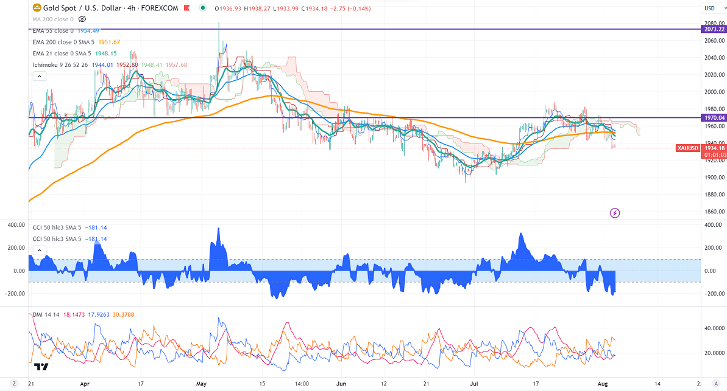Select the DMI 14 14 indicator legend
727x391 pixels.
click(46, 314)
